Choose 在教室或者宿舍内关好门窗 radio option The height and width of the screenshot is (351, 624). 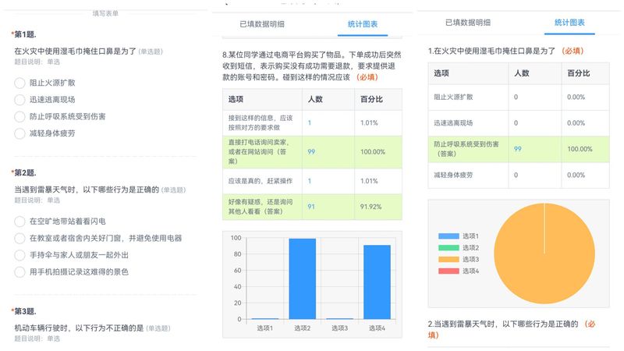(19, 238)
